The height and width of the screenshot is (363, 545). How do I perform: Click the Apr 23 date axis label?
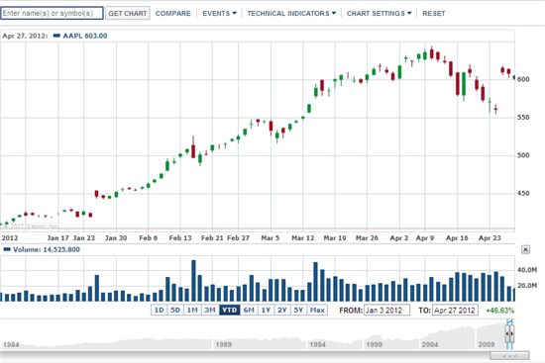point(490,238)
